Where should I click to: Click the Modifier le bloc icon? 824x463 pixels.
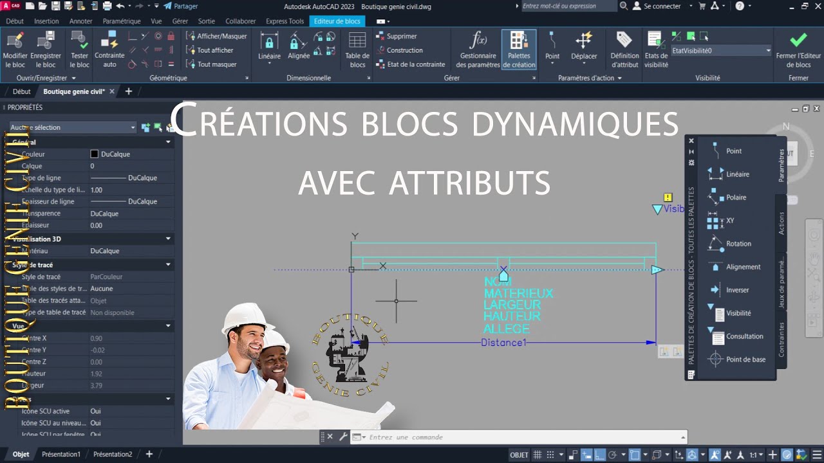[x=15, y=40]
